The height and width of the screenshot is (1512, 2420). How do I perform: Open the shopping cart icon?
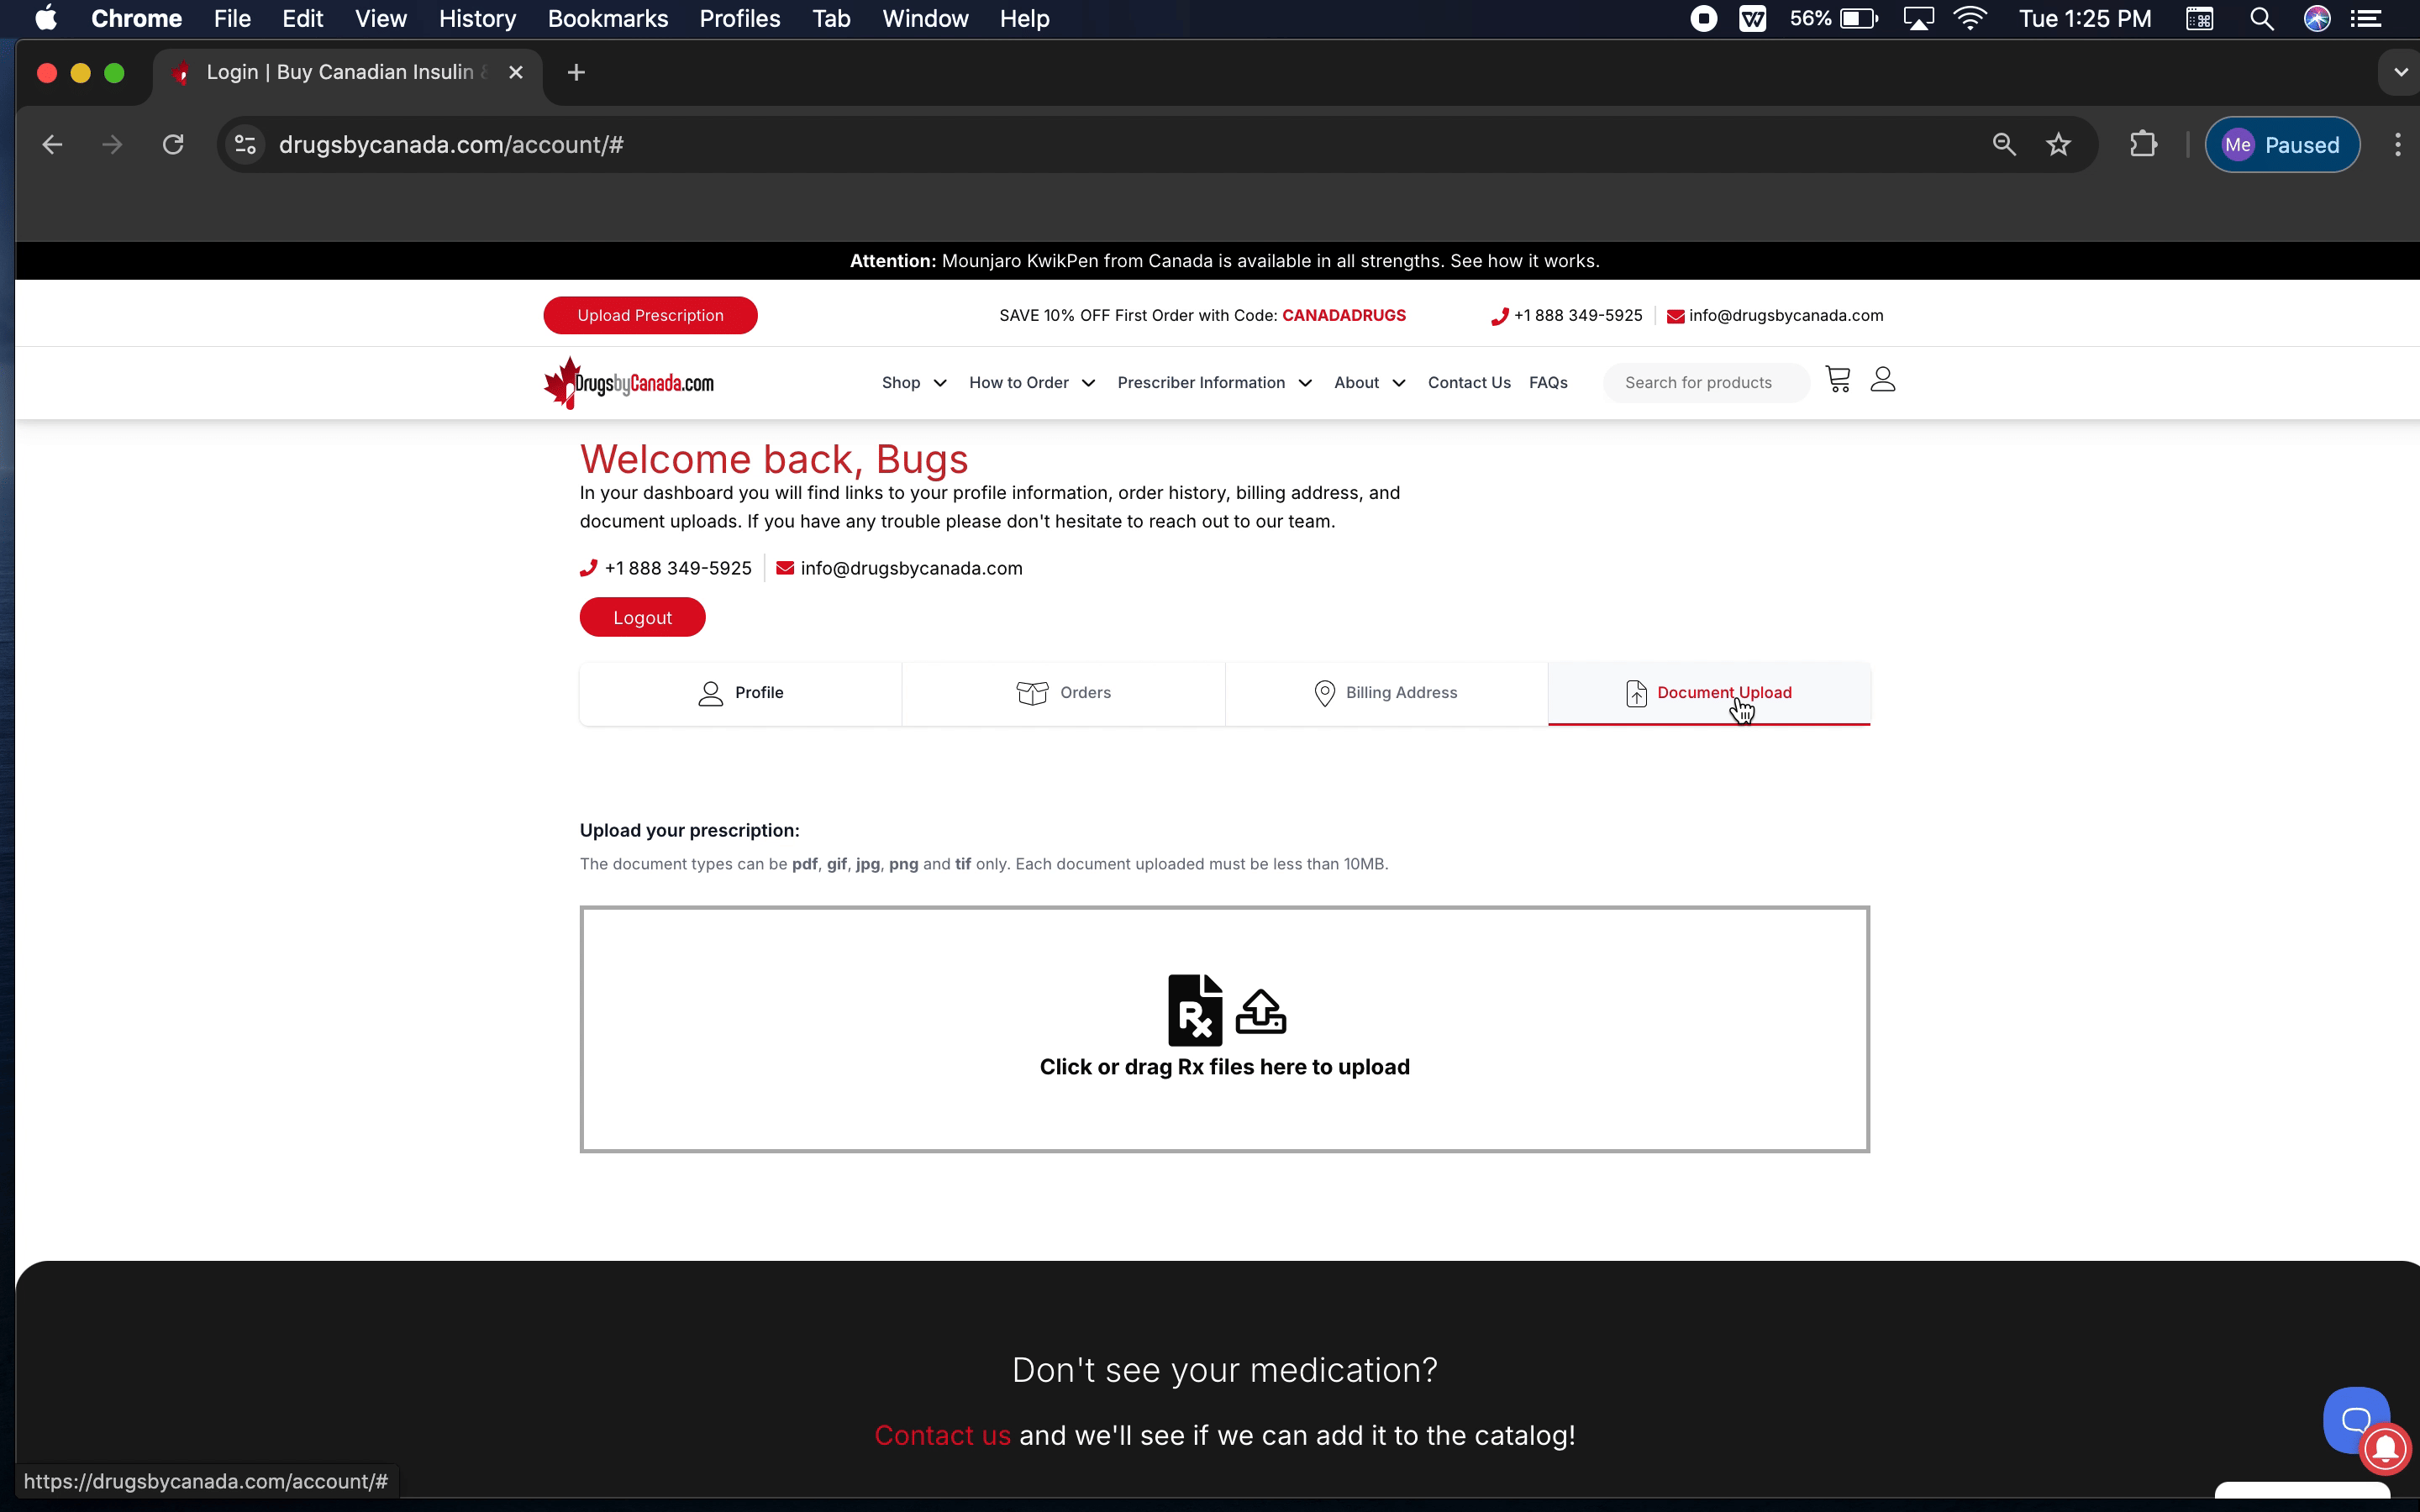(x=1838, y=380)
